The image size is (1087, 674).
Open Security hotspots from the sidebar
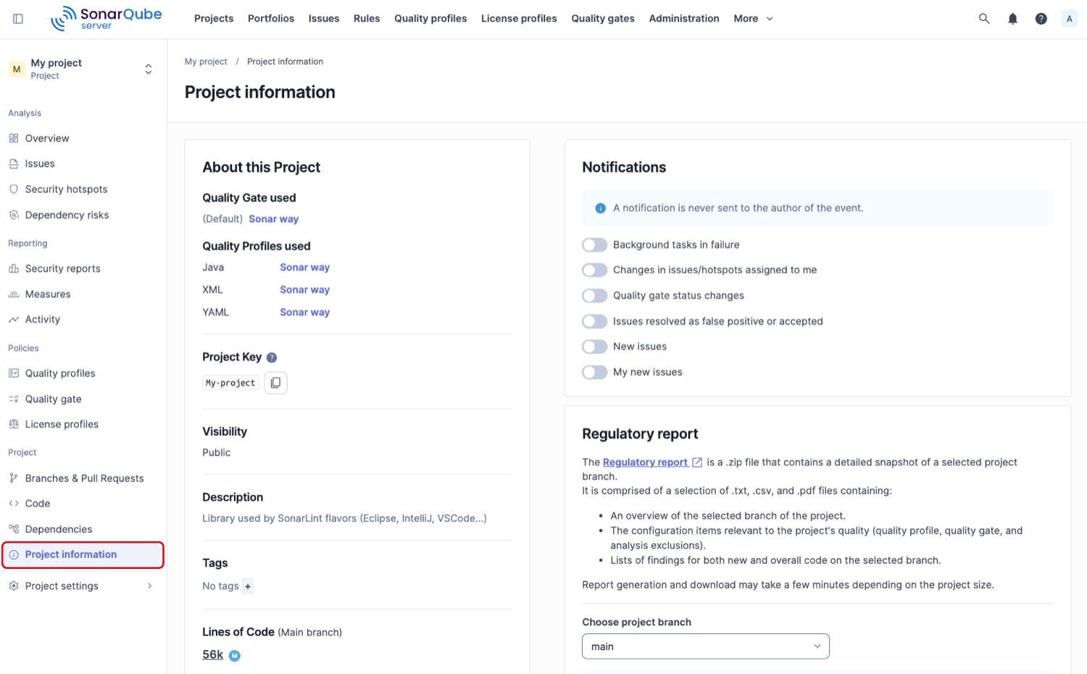tap(65, 188)
